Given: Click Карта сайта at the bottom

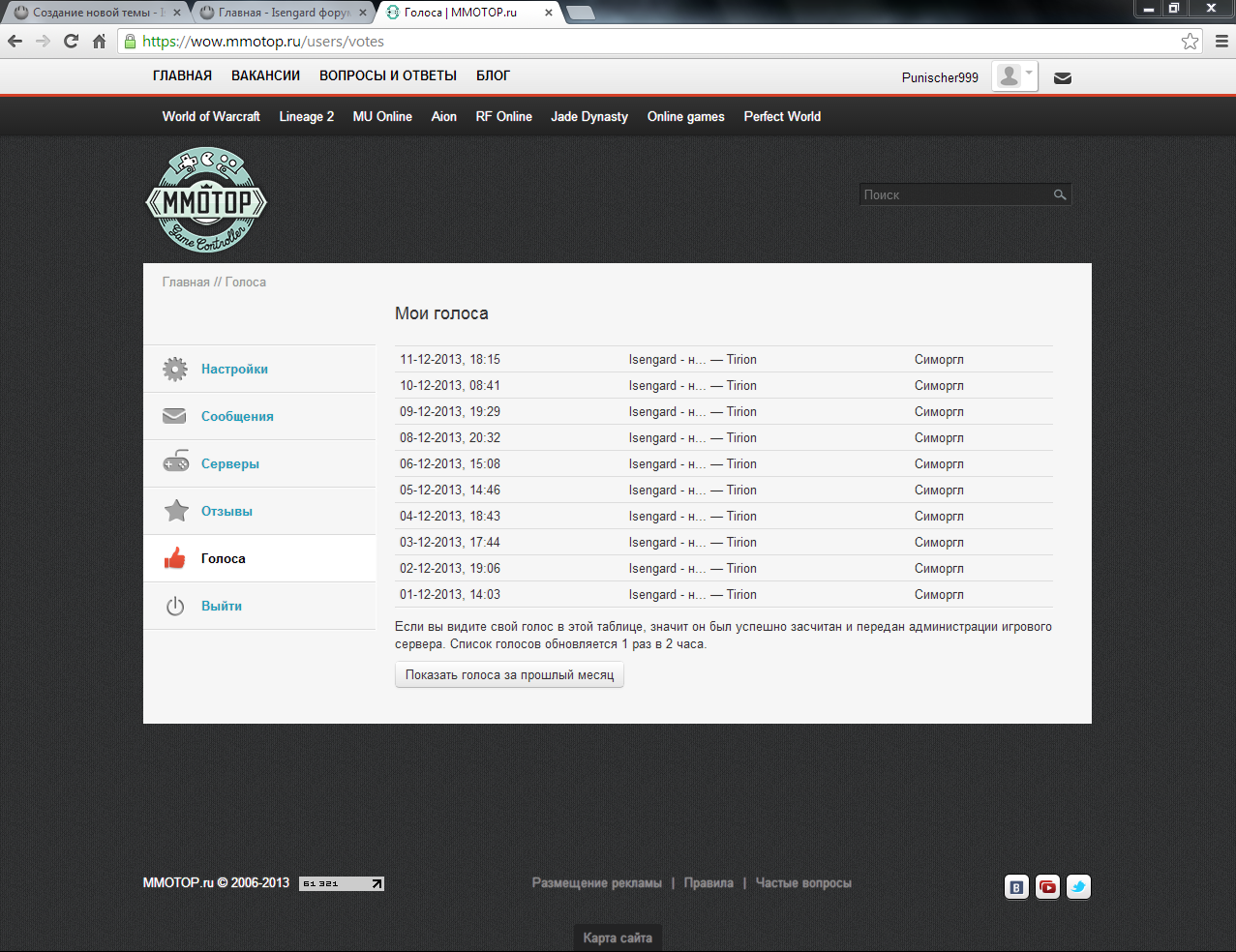Looking at the screenshot, I should (x=618, y=937).
